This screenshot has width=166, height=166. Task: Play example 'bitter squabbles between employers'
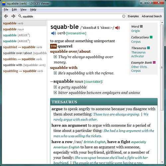click(55, 93)
